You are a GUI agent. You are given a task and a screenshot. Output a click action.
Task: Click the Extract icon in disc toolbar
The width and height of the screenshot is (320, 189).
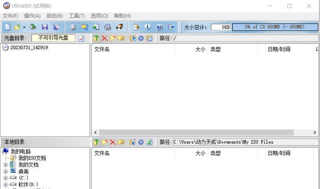133,38
